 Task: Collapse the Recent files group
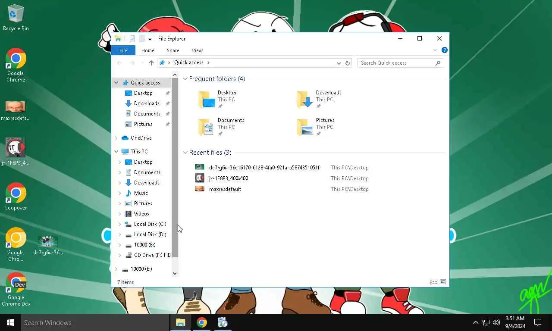[185, 153]
